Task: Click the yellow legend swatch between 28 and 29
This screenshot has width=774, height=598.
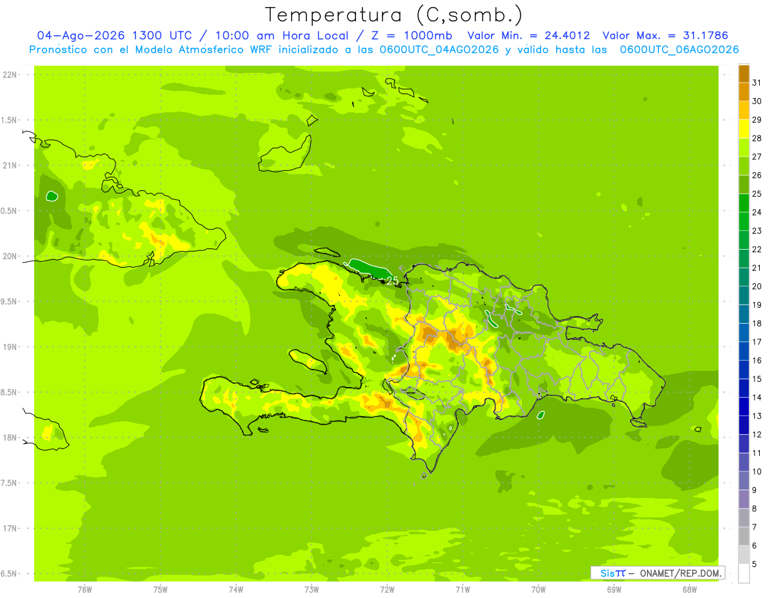Action: tap(744, 129)
